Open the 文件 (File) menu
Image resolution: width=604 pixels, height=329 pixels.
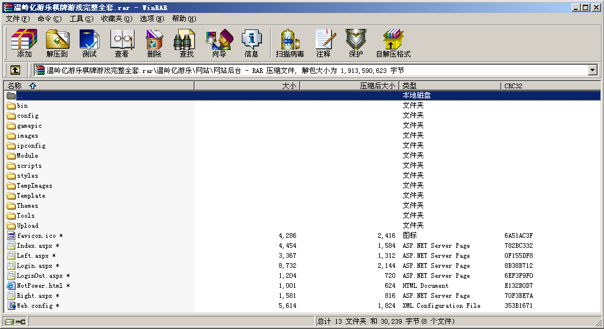pos(18,19)
